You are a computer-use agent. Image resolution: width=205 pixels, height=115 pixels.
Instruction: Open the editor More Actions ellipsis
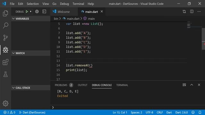tap(199, 11)
